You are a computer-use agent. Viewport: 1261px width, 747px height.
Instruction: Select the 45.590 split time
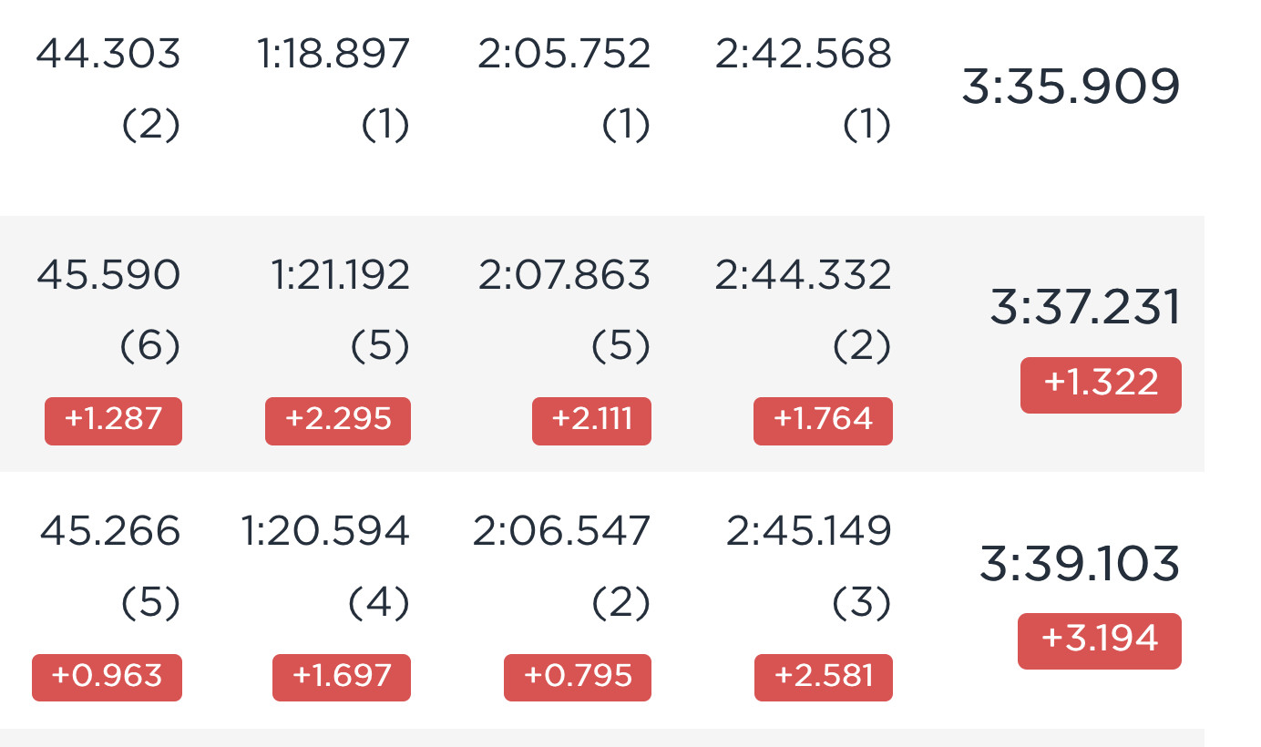pos(108,275)
